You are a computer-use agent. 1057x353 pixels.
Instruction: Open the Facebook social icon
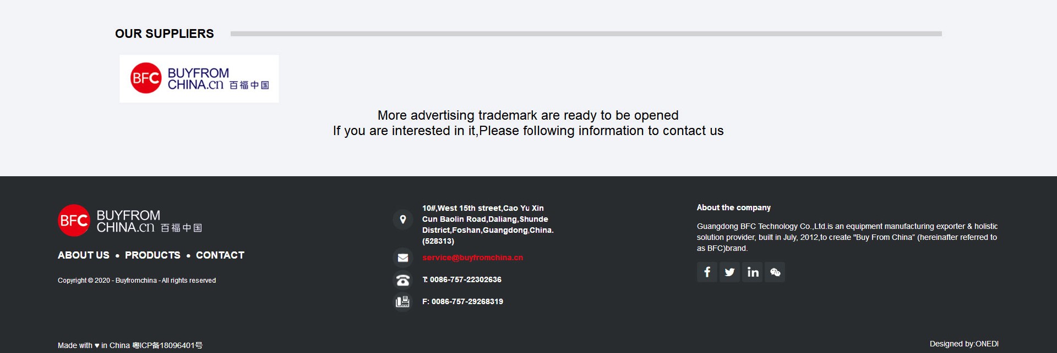tap(707, 272)
